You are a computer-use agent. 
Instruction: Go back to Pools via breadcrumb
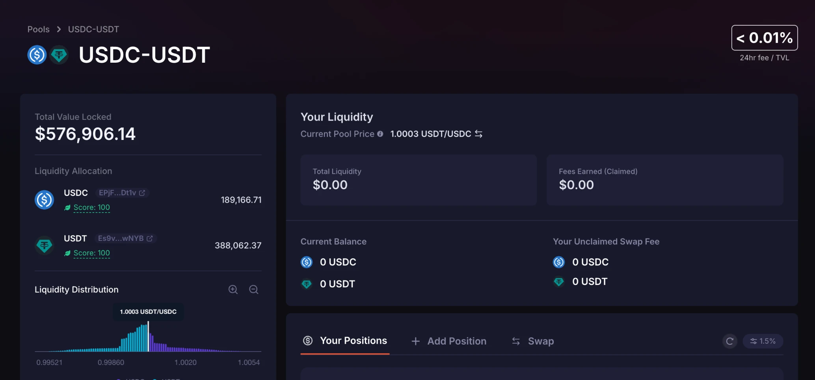[38, 29]
